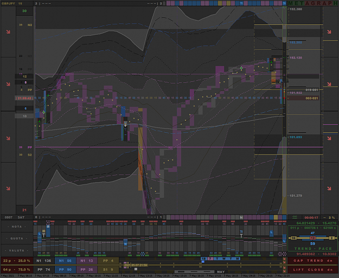
Task: Click the 152.380 price label
Action: pos(296,9)
